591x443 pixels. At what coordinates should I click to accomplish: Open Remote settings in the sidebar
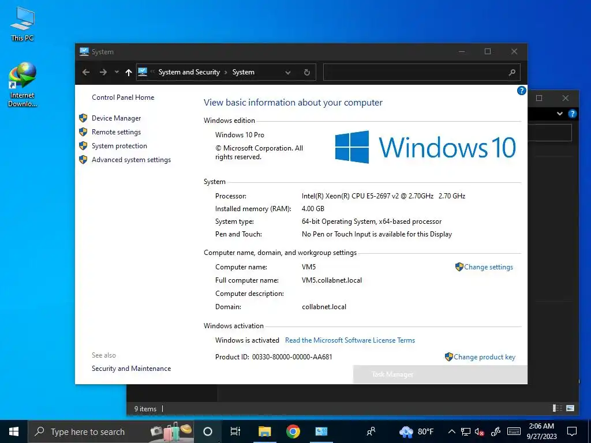click(x=116, y=132)
